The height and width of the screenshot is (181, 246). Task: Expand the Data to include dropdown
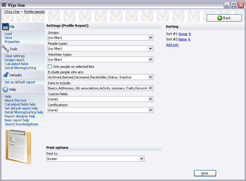click(x=150, y=88)
